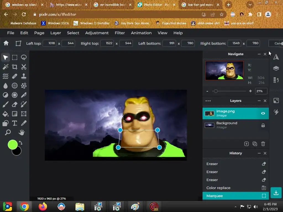Viewport: 283px width, 212px height.
Task: Open the Edit menu
Action: point(24,33)
